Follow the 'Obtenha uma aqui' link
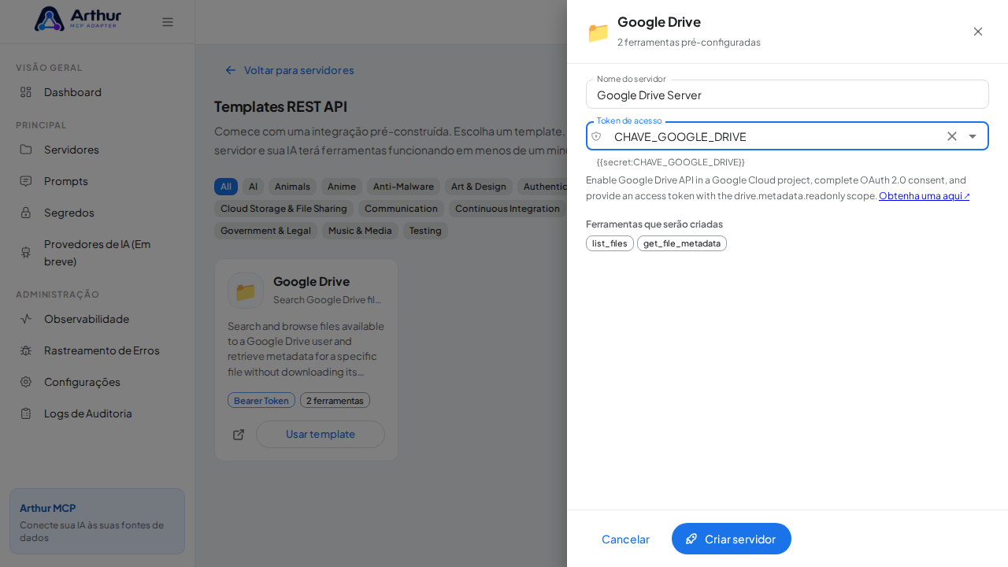The image size is (1008, 567). [x=925, y=196]
